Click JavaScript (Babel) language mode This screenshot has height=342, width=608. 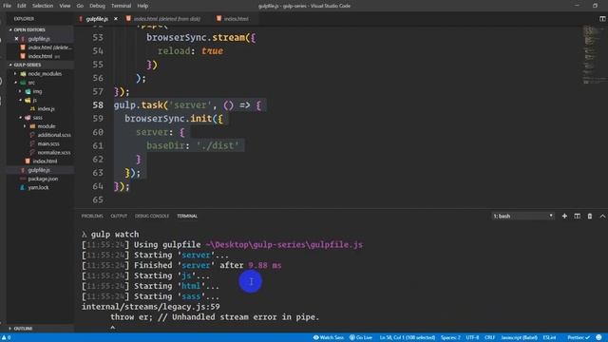519,338
